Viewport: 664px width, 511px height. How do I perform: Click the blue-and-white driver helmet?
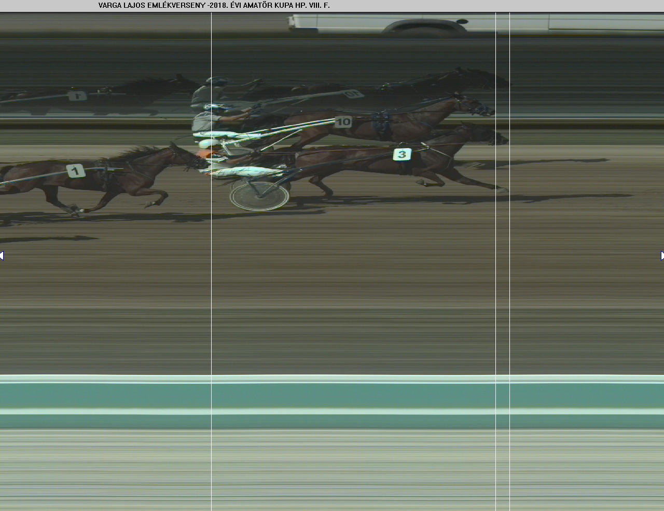214,107
